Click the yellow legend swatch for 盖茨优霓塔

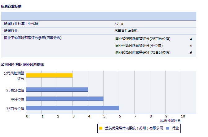click(100, 128)
